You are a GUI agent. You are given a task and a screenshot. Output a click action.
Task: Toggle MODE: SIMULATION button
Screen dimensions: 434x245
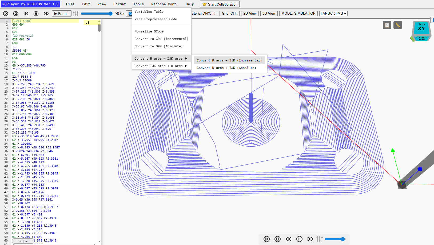click(x=298, y=13)
